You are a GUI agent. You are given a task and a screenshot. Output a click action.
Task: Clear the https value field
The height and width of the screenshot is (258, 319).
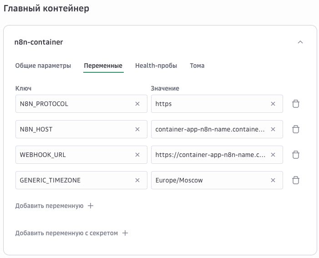point(273,104)
